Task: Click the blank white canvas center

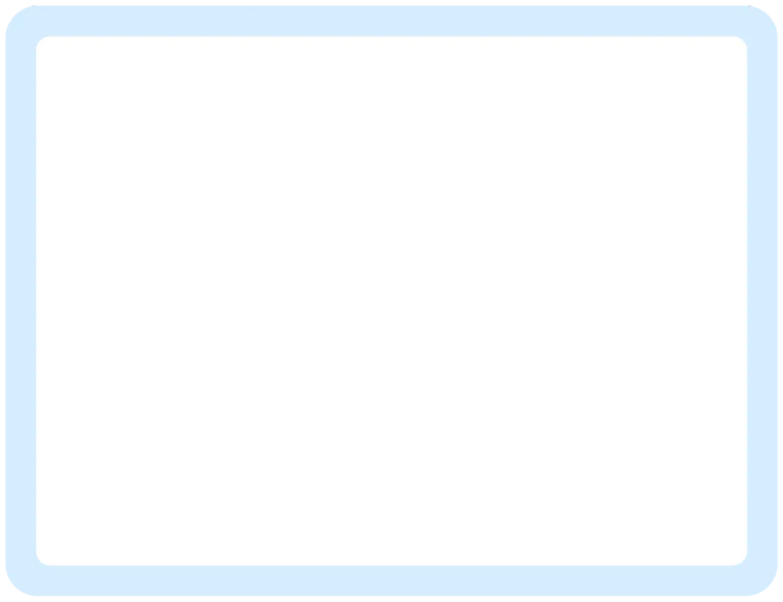Action: [391, 301]
